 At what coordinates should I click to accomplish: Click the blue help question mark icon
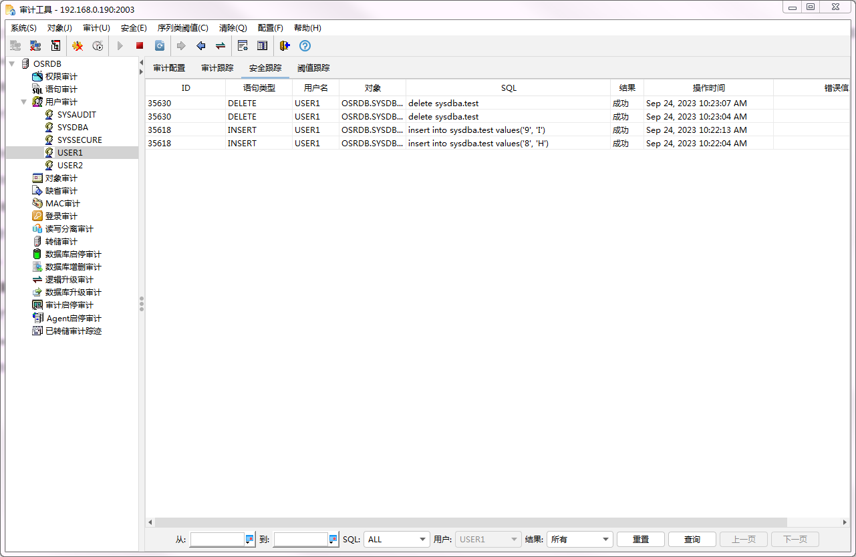click(x=305, y=46)
